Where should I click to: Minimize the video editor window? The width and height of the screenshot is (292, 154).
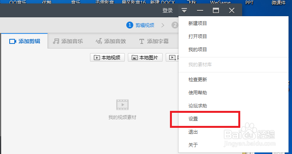click(x=200, y=10)
